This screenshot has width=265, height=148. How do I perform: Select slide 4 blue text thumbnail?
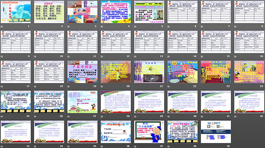116,12
